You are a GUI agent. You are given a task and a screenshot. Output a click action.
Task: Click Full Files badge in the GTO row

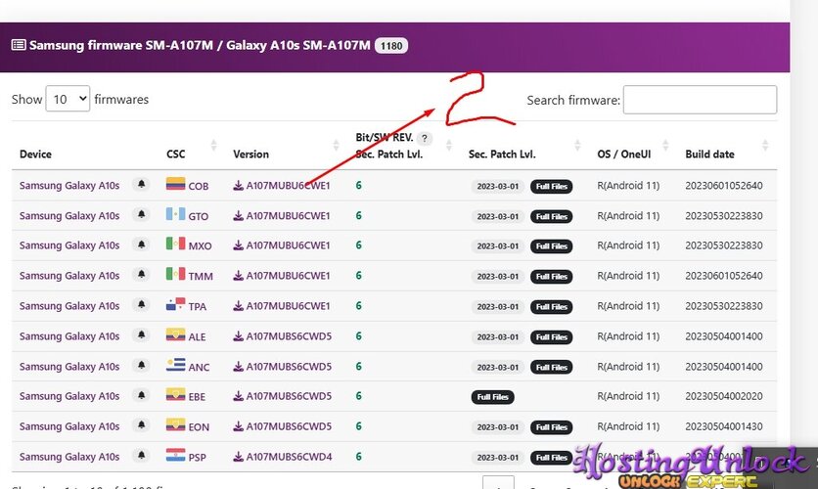(x=552, y=216)
